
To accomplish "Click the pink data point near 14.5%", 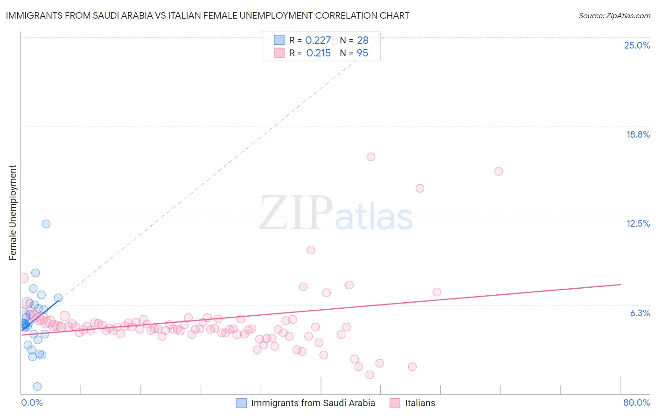I will [x=420, y=188].
